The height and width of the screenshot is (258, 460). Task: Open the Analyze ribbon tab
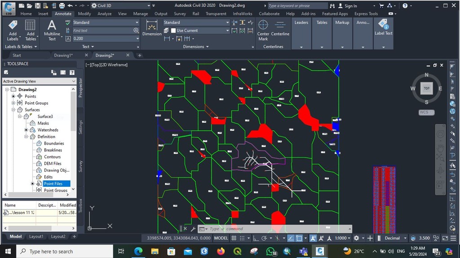pos(104,14)
